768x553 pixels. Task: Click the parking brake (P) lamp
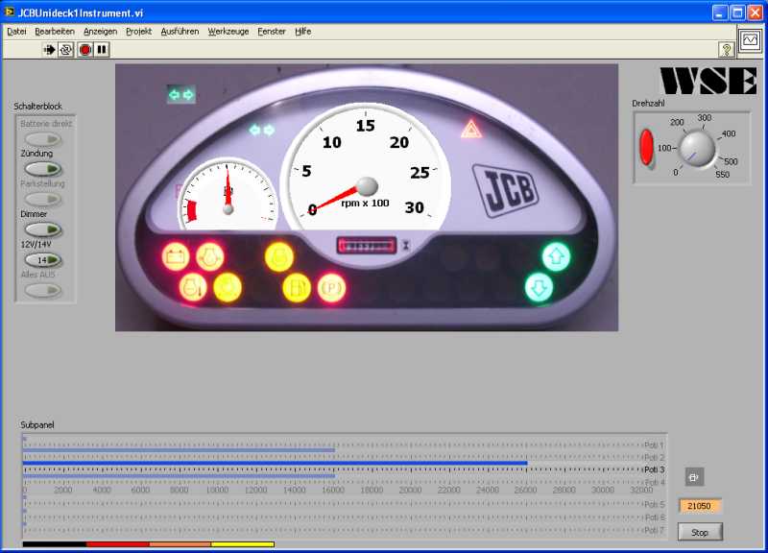[331, 288]
